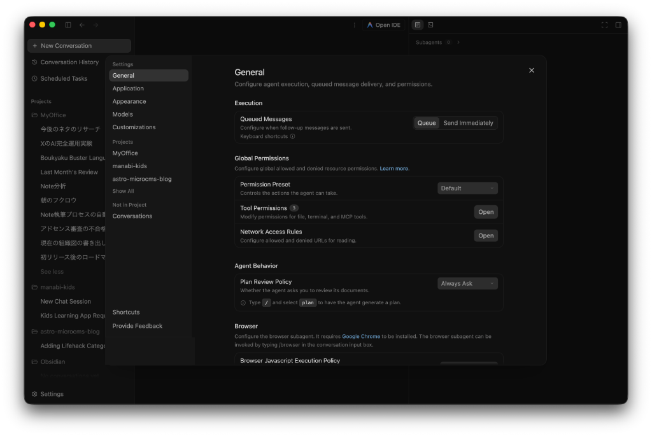Click the Keyboard shortcuts info icon

click(x=293, y=136)
